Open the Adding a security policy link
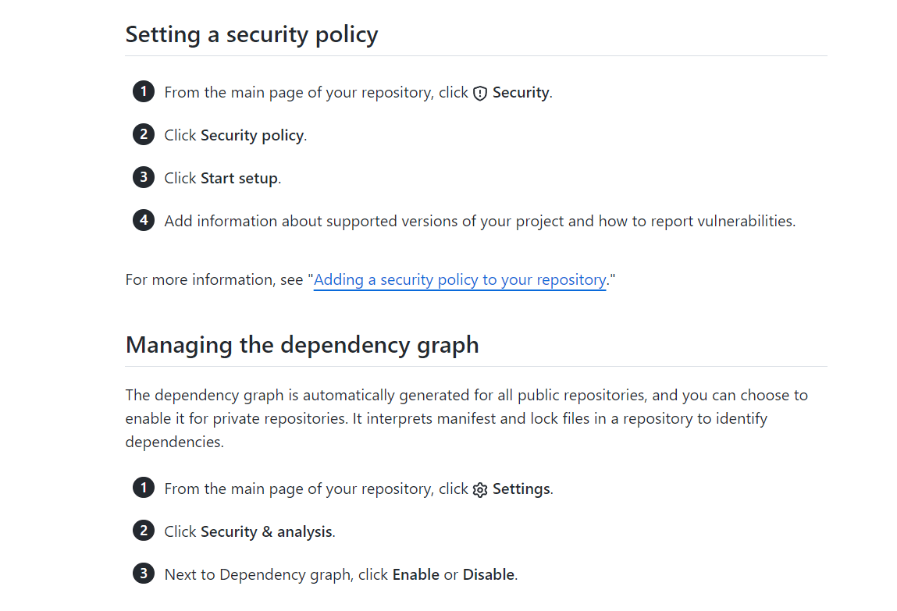Screen dimensions: 897x611 coord(460,280)
